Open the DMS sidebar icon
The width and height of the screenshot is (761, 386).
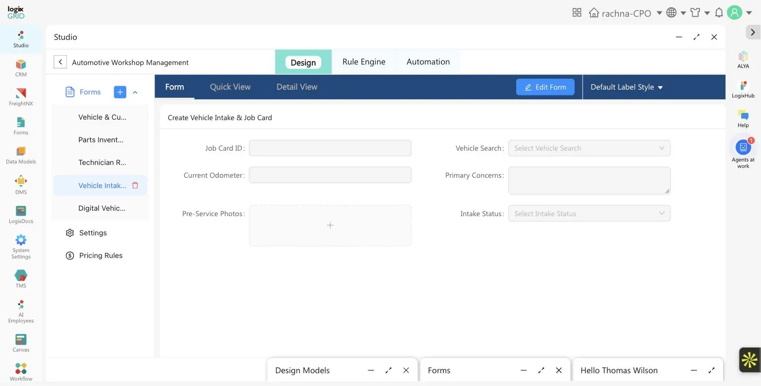pos(21,185)
